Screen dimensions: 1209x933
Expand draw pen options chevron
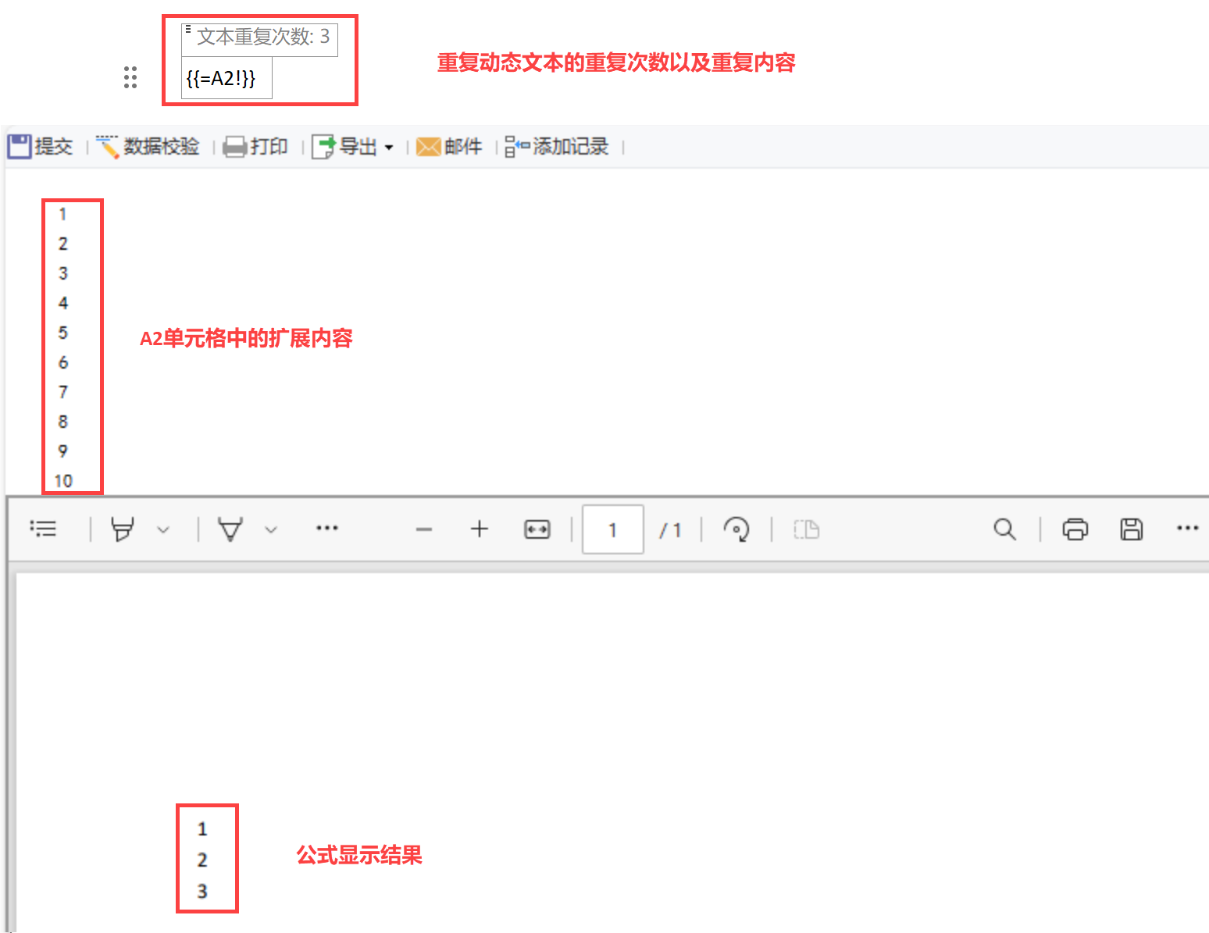point(270,529)
